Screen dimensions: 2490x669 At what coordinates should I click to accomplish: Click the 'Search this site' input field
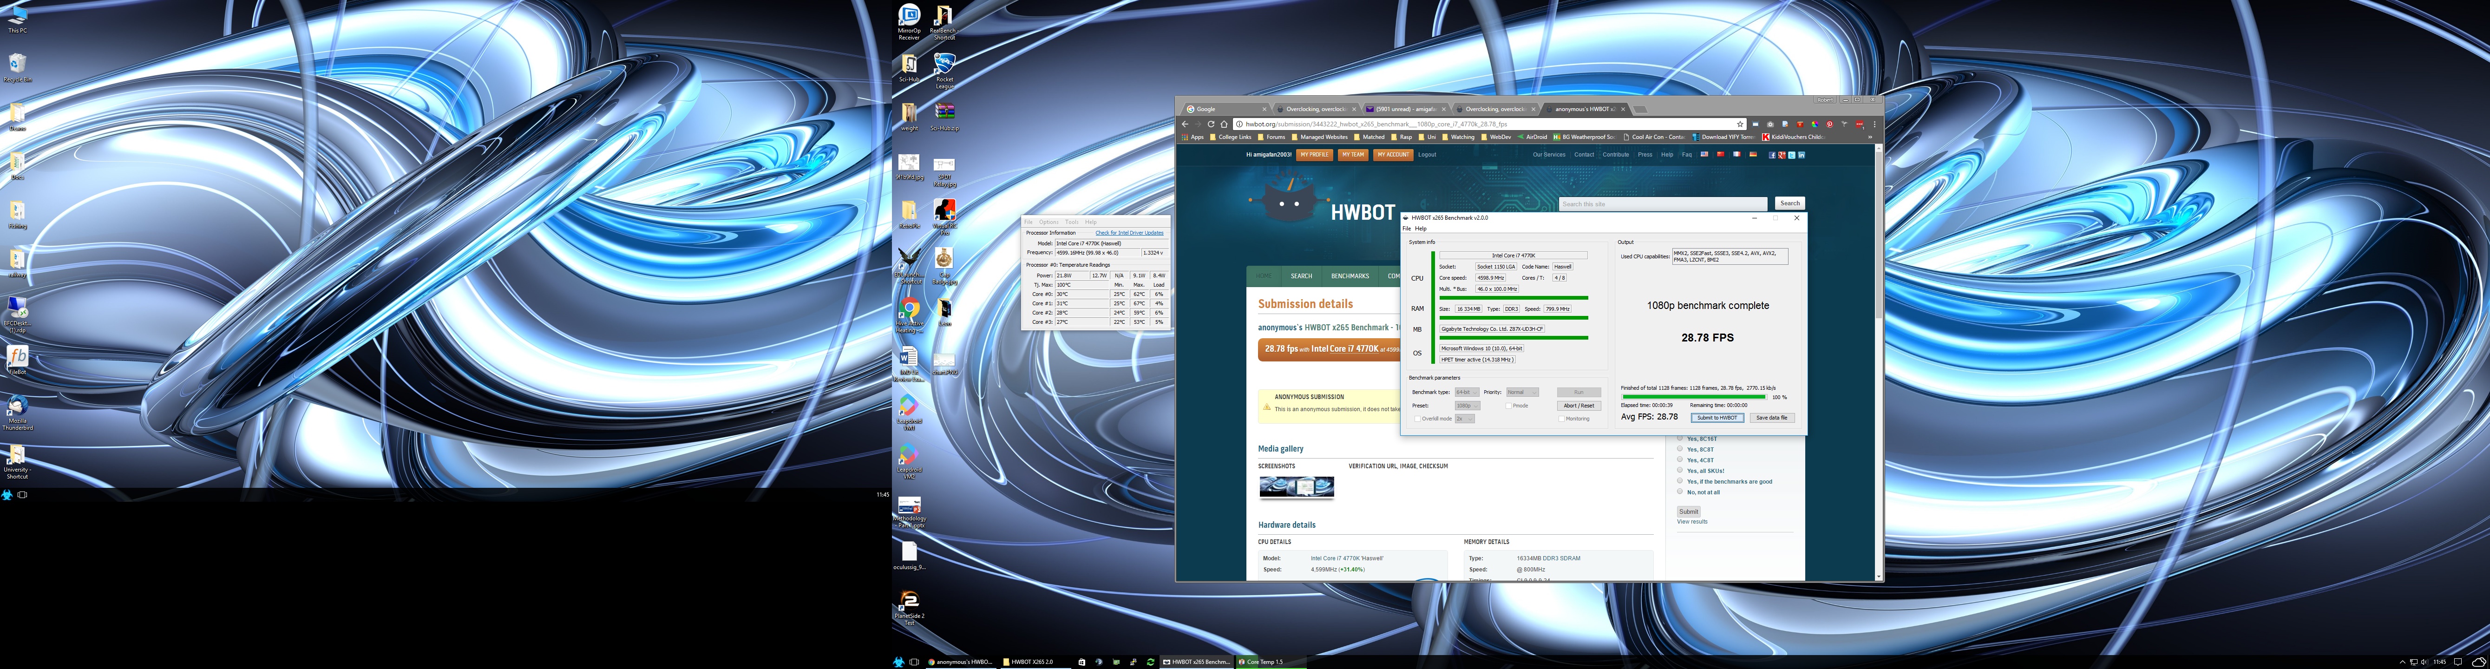click(1663, 204)
